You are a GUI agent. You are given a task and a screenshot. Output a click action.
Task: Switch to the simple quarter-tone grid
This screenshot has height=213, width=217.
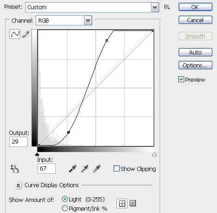pyautogui.click(x=122, y=203)
